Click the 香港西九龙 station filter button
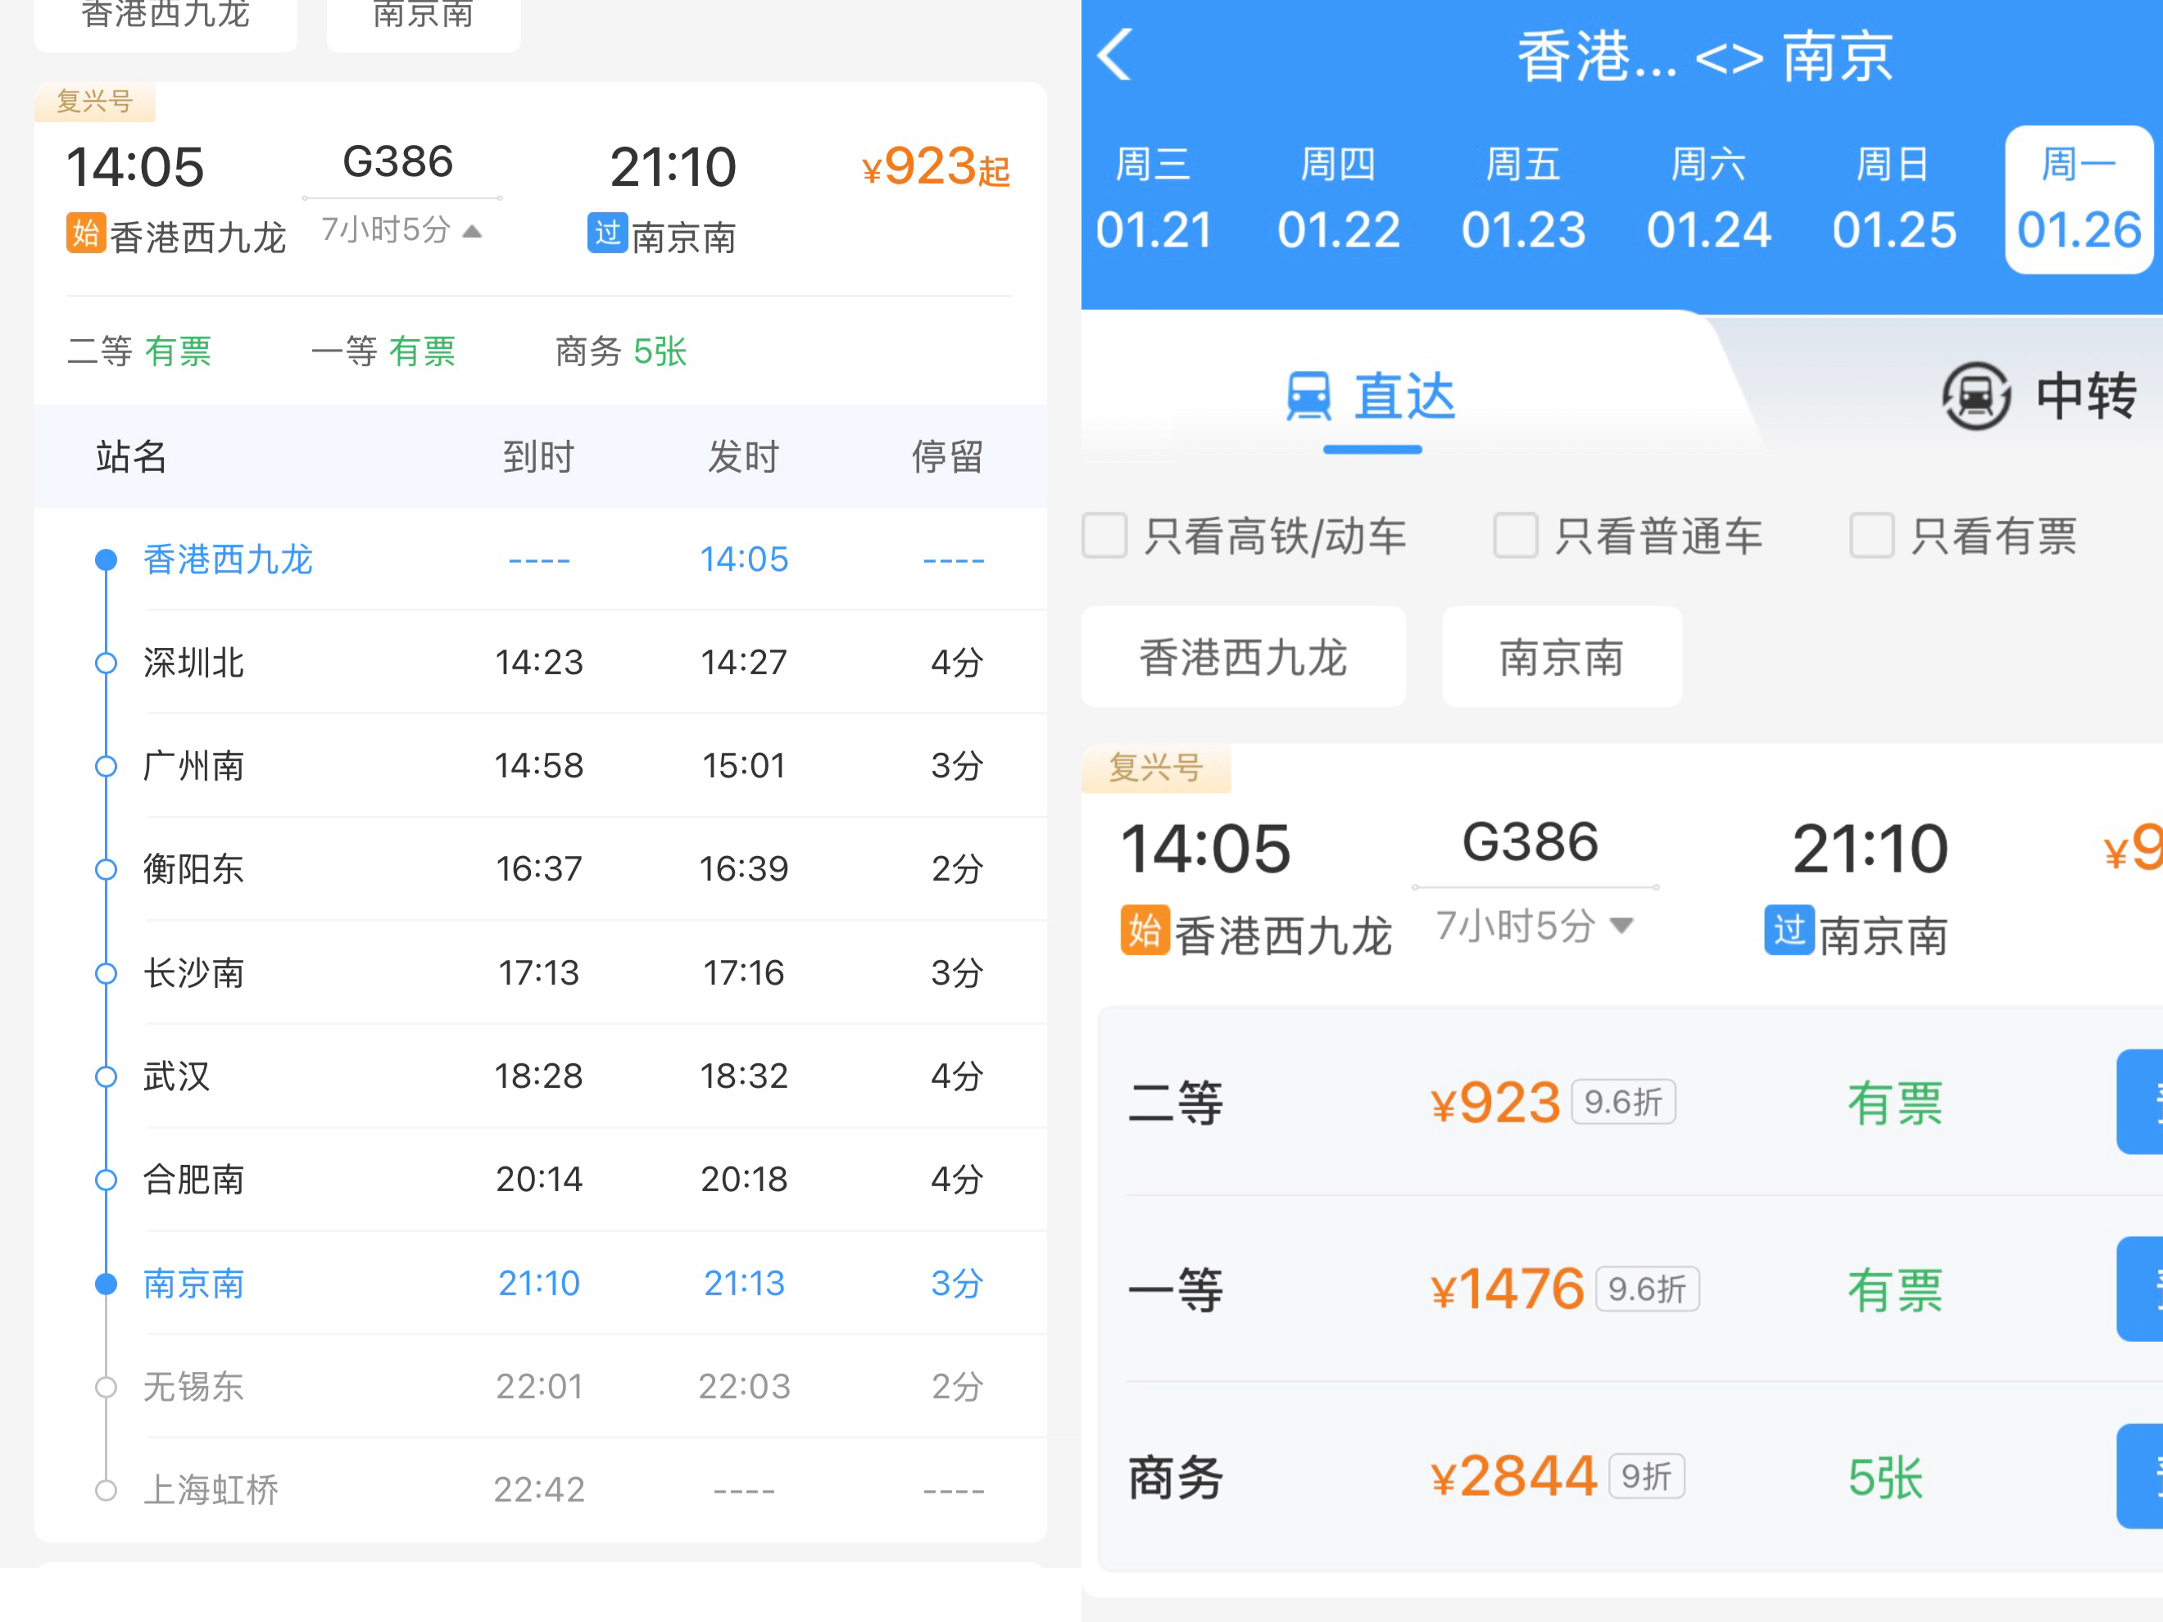The height and width of the screenshot is (1622, 2163). pos(1243,657)
